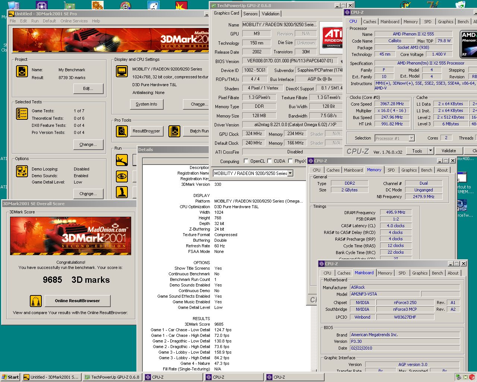The image size is (477, 382).
Task: Switch to TechPowerUp GPU-Z taskbar item
Action: click(112, 377)
